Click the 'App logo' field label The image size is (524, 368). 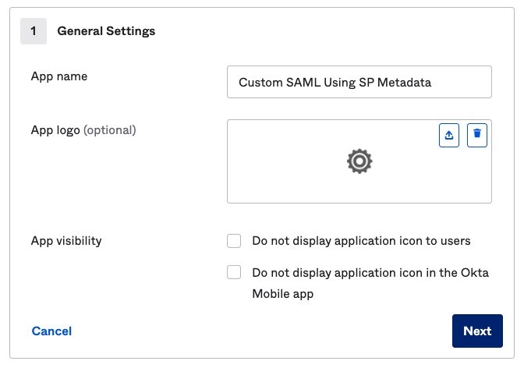point(55,130)
